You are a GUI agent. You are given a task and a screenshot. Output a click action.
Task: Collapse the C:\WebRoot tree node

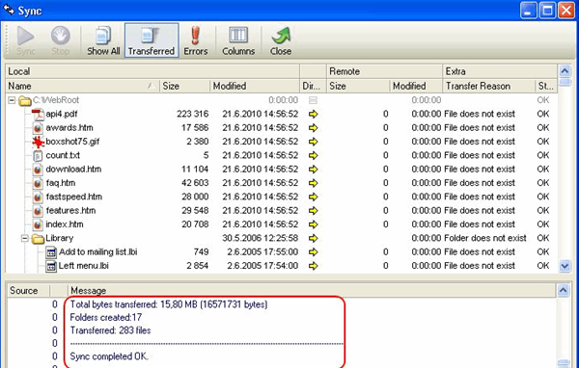pyautogui.click(x=12, y=100)
